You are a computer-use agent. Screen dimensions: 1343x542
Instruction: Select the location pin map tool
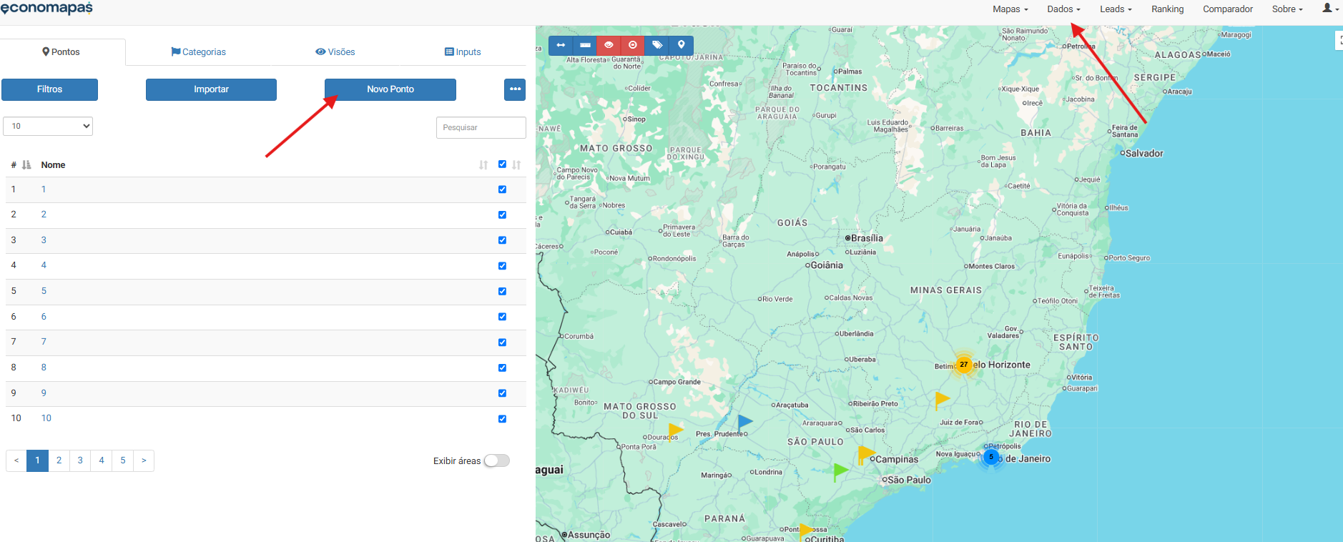(682, 45)
